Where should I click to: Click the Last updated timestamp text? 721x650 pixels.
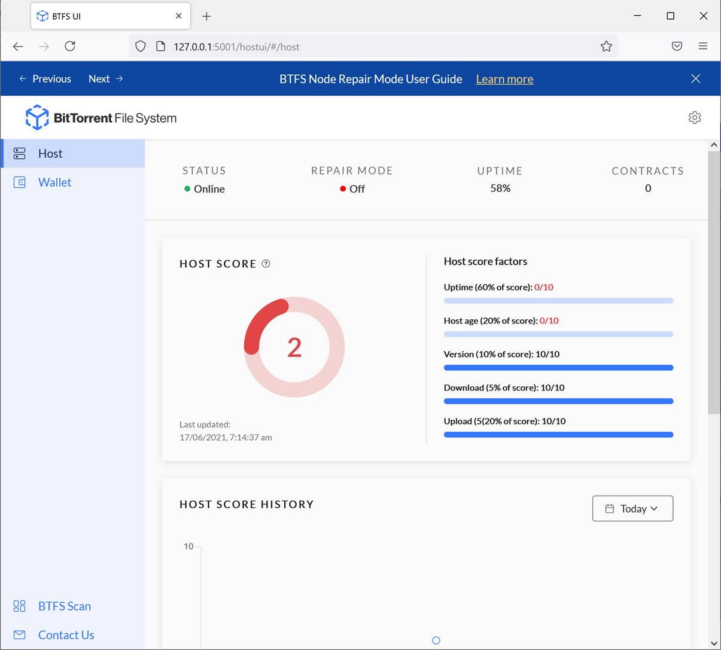click(226, 431)
